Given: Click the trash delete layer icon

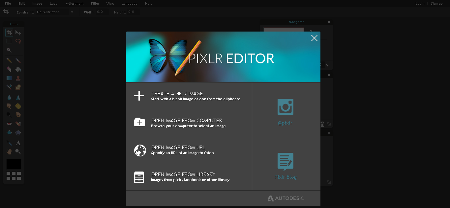Looking at the screenshot, I should pyautogui.click(x=322, y=124).
